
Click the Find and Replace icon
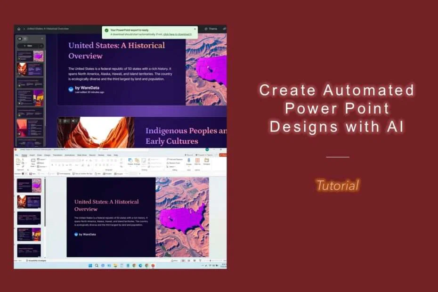tap(168, 159)
